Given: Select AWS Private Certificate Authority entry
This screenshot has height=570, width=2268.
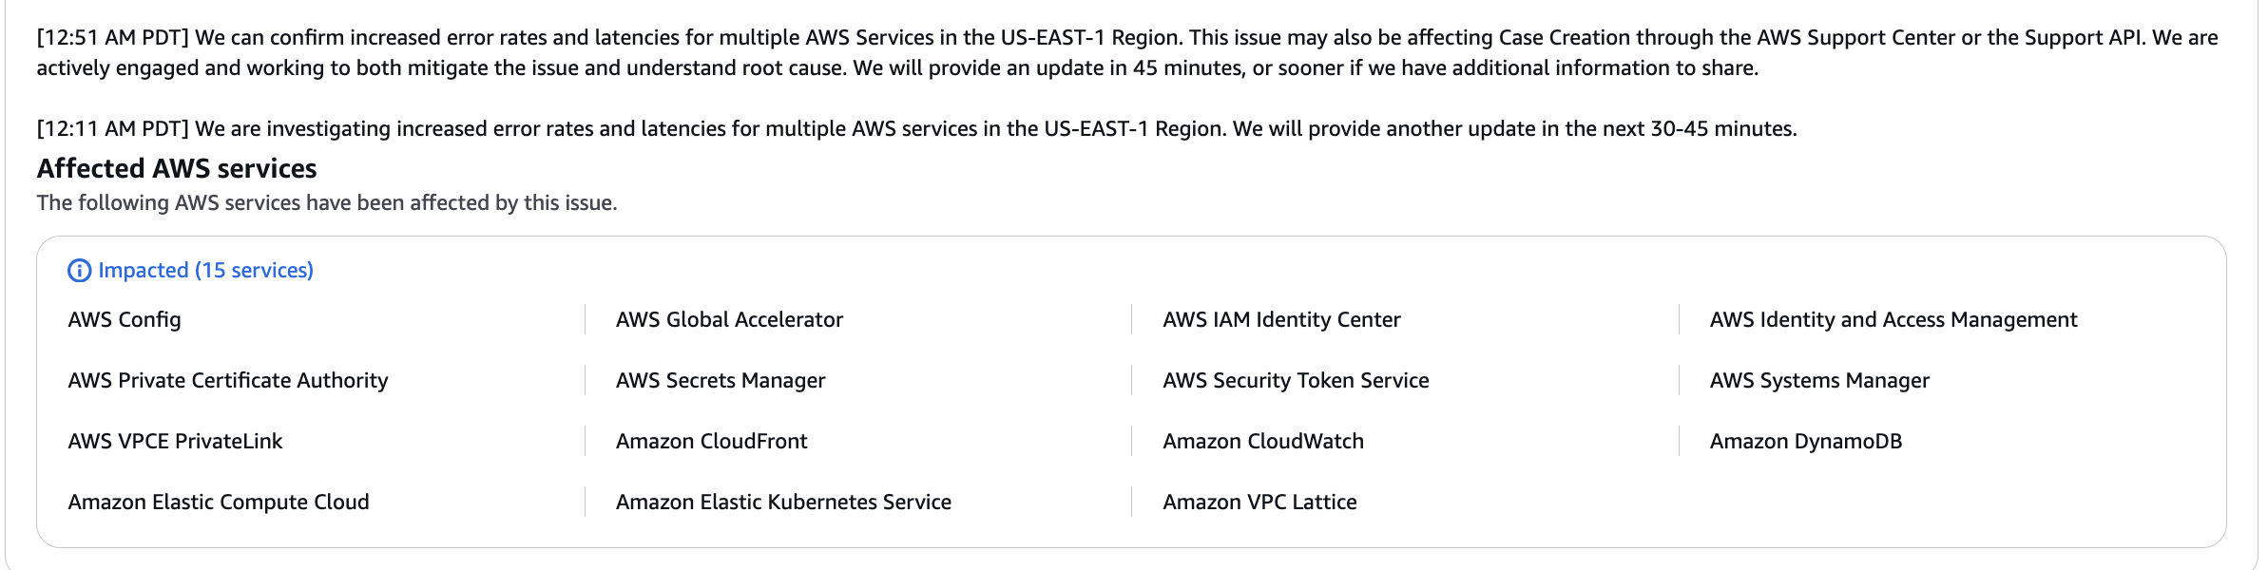Looking at the screenshot, I should click(228, 381).
